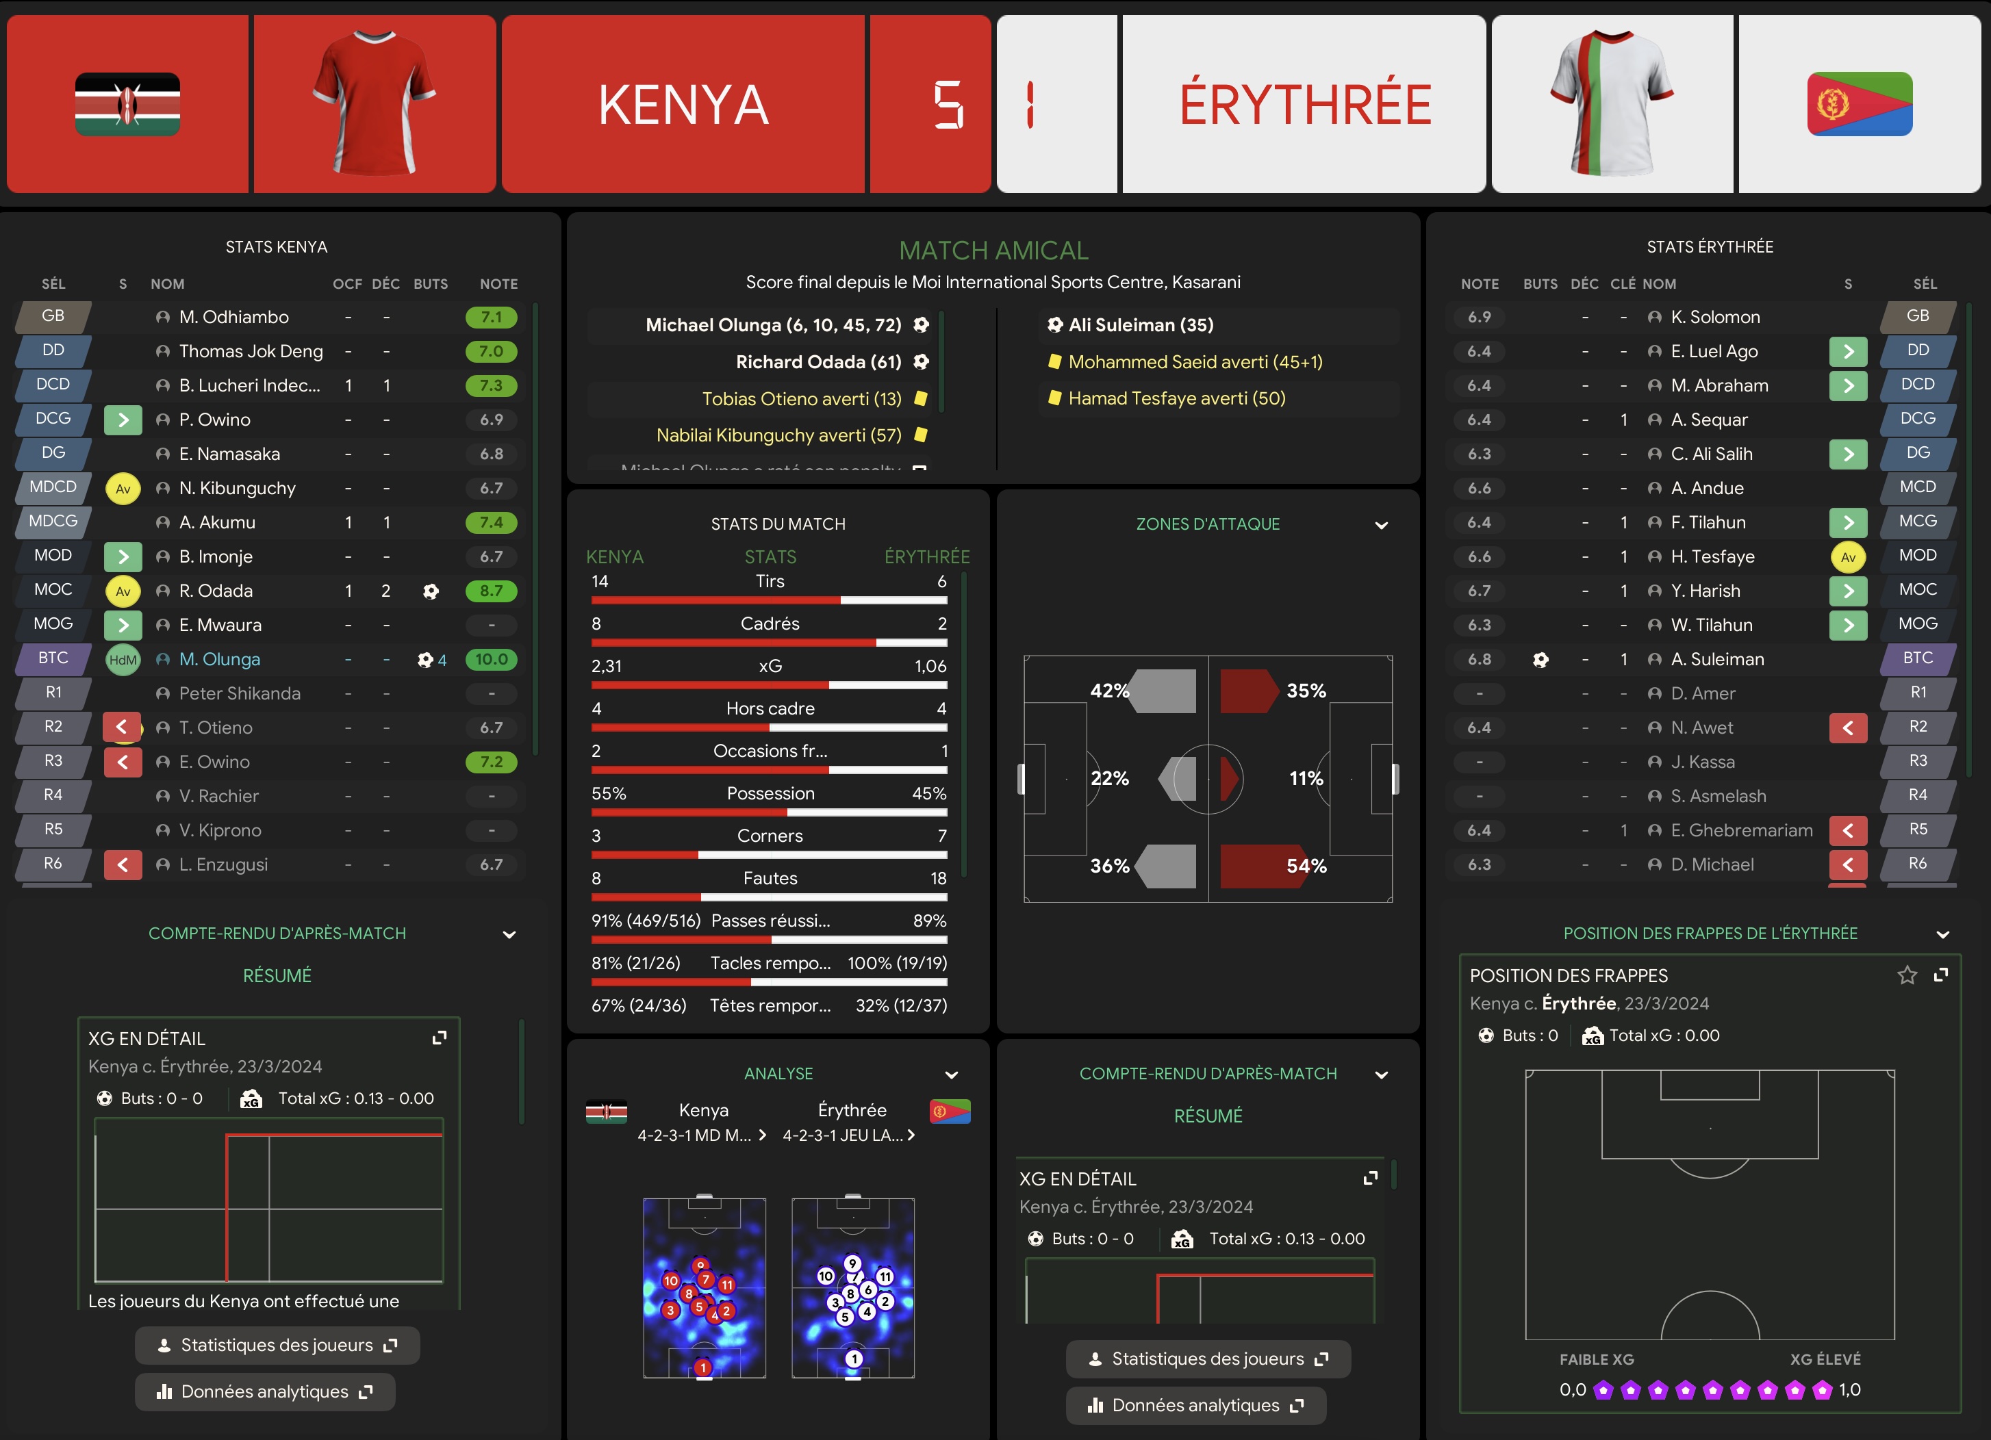Click H. Tesfaye yellow Av badge
The height and width of the screenshot is (1440, 1991).
pos(1848,557)
